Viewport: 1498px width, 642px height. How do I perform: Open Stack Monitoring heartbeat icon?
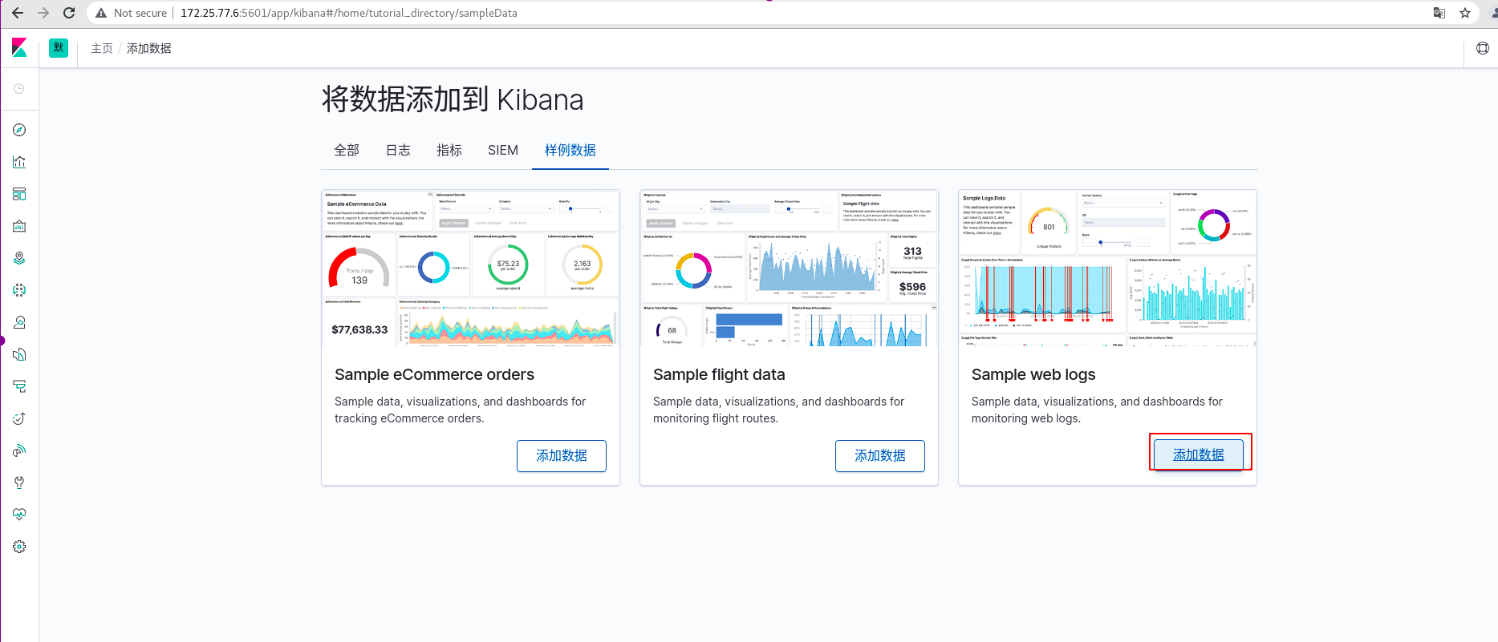pos(19,515)
